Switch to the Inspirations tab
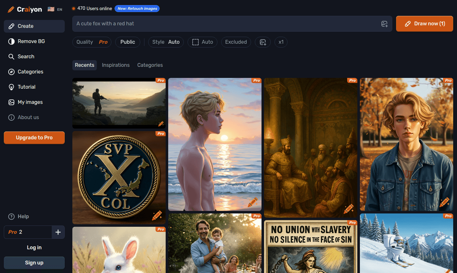Screen dimensions: 457x273 coord(116,65)
